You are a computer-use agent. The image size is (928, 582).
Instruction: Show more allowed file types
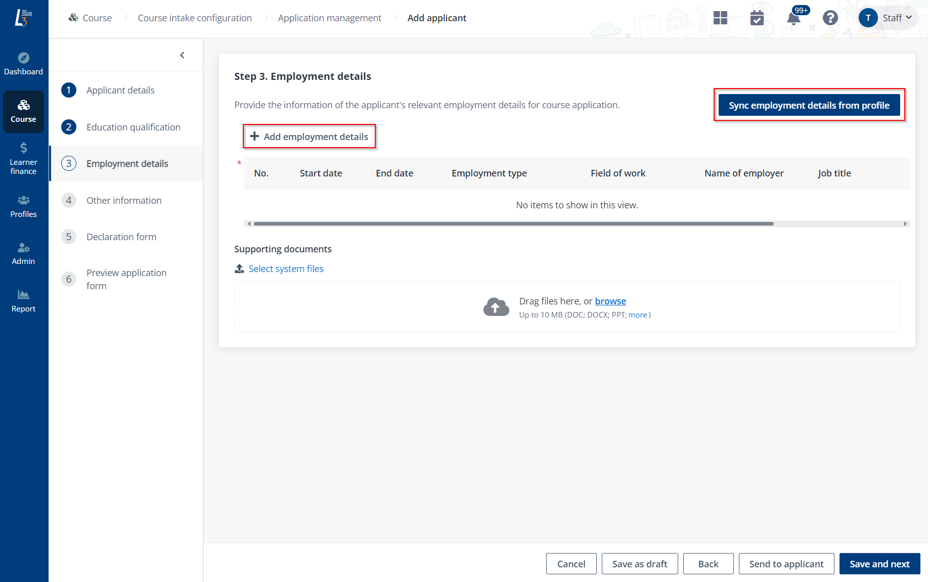point(637,315)
